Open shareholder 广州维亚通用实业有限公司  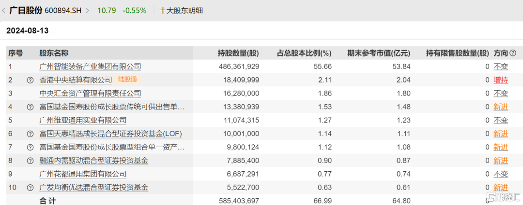83,120
